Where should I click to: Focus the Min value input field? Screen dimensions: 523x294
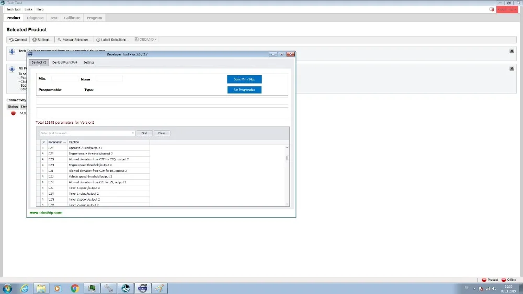pyautogui.click(x=65, y=78)
